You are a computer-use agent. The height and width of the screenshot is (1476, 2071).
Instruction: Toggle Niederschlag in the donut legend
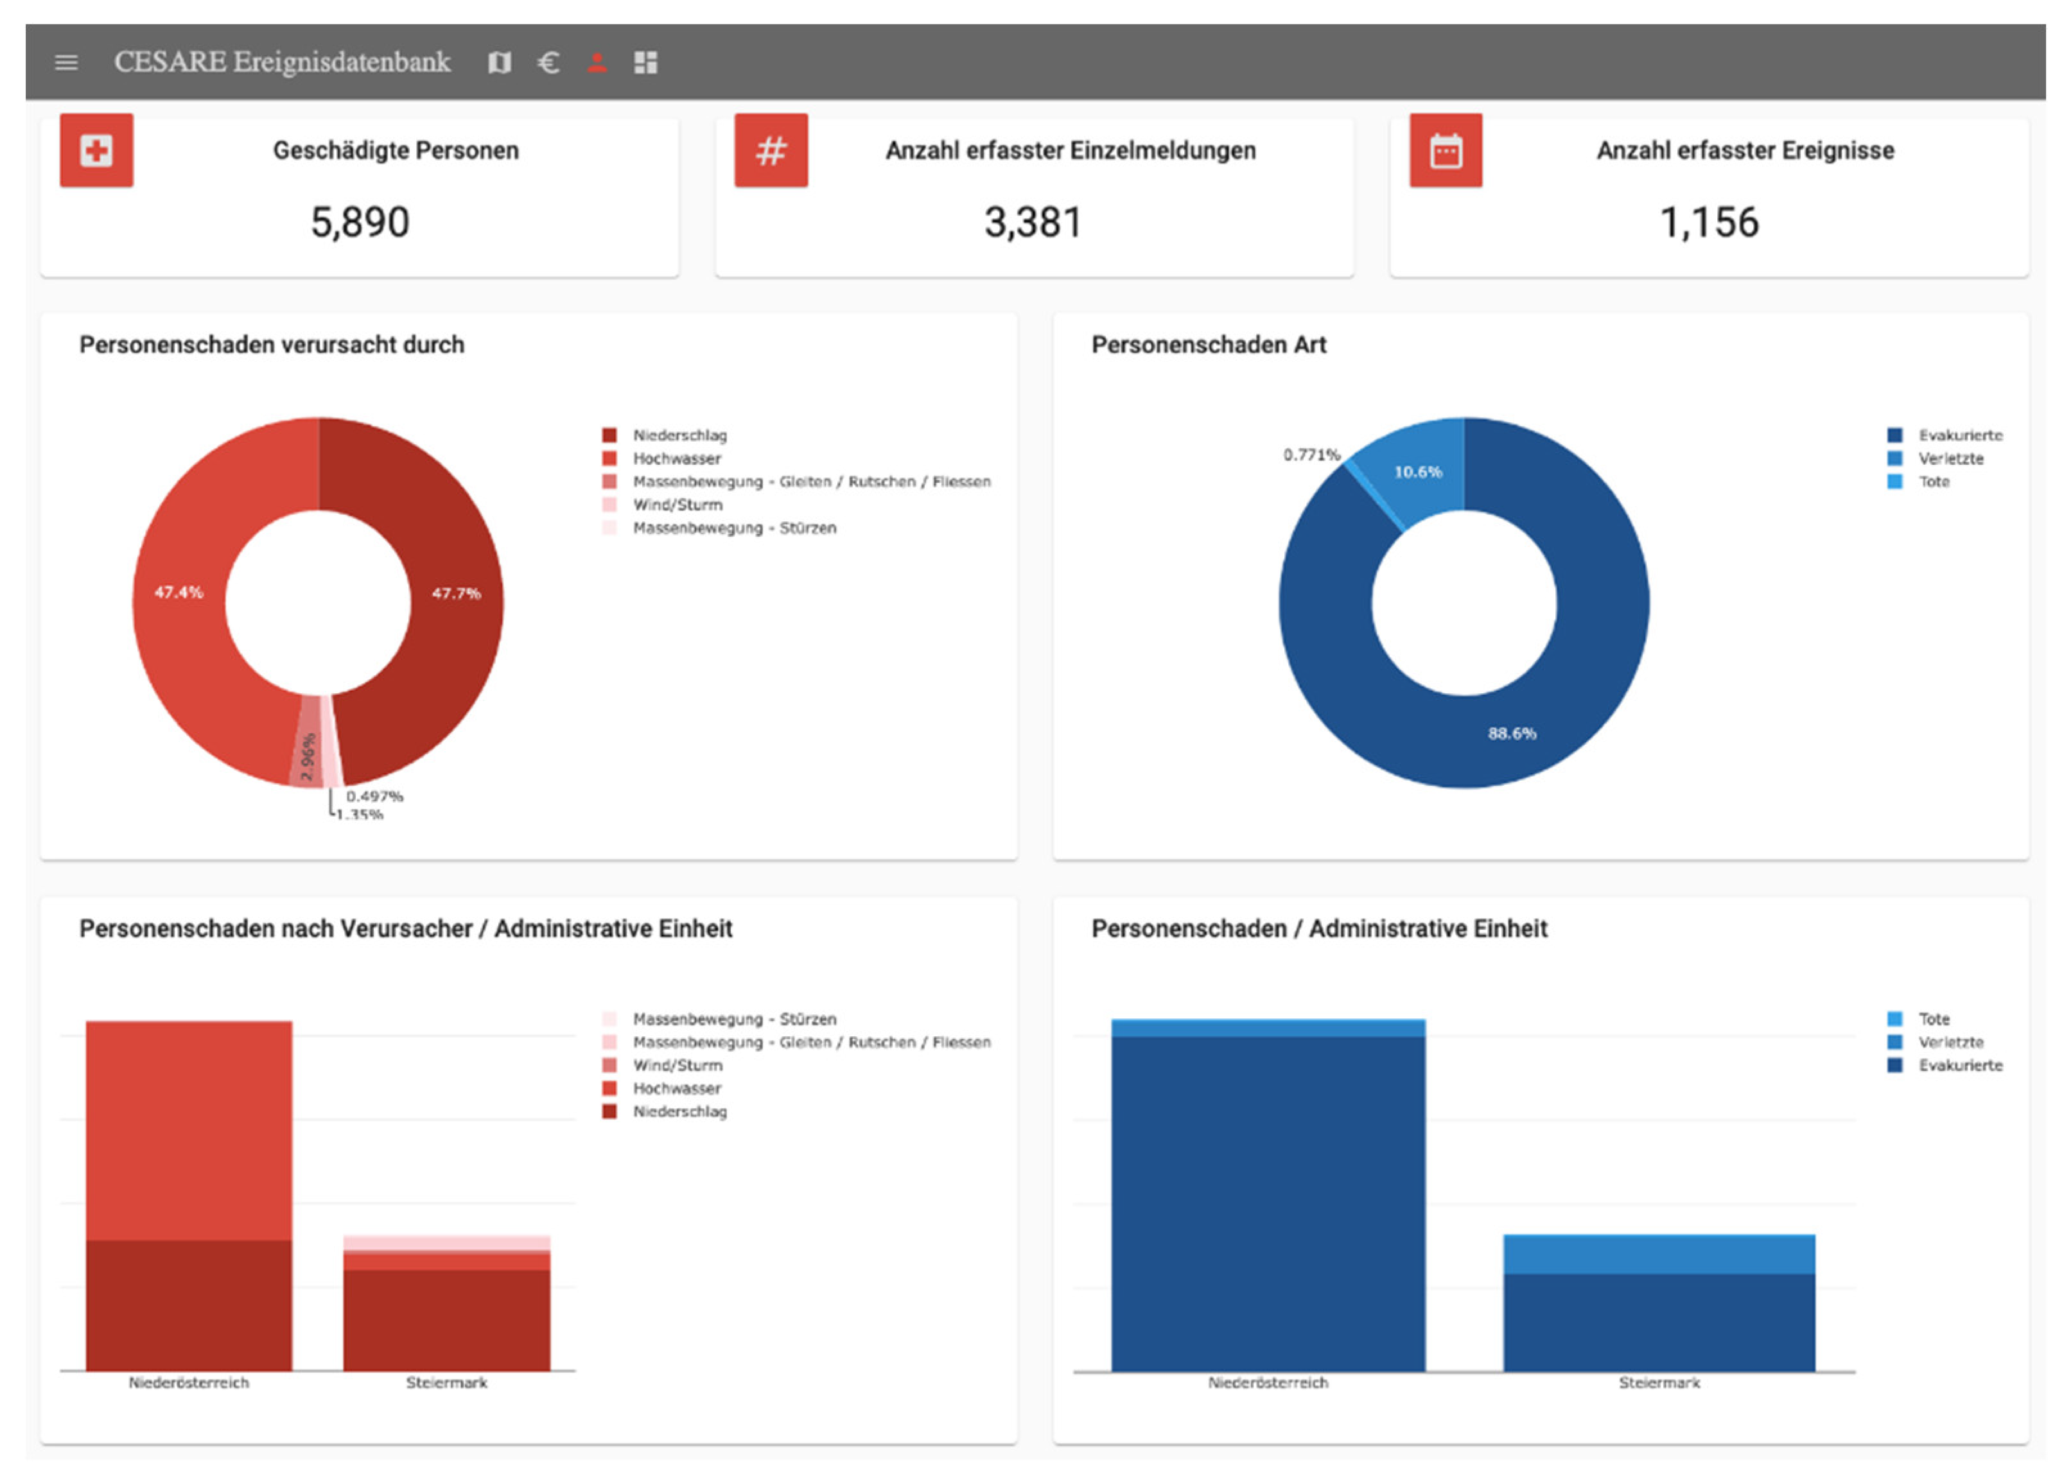[679, 435]
